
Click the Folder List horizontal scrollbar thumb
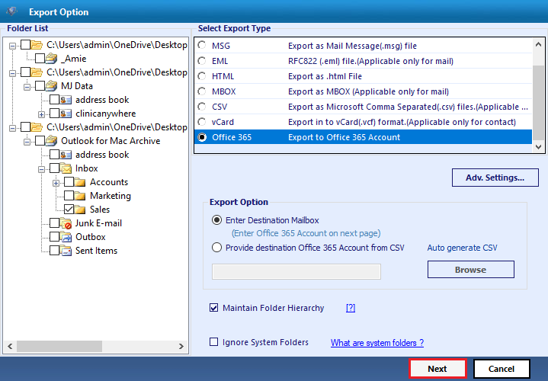coord(59,346)
